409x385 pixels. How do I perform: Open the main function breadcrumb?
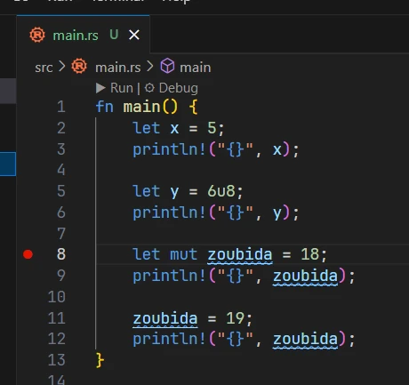pos(196,68)
